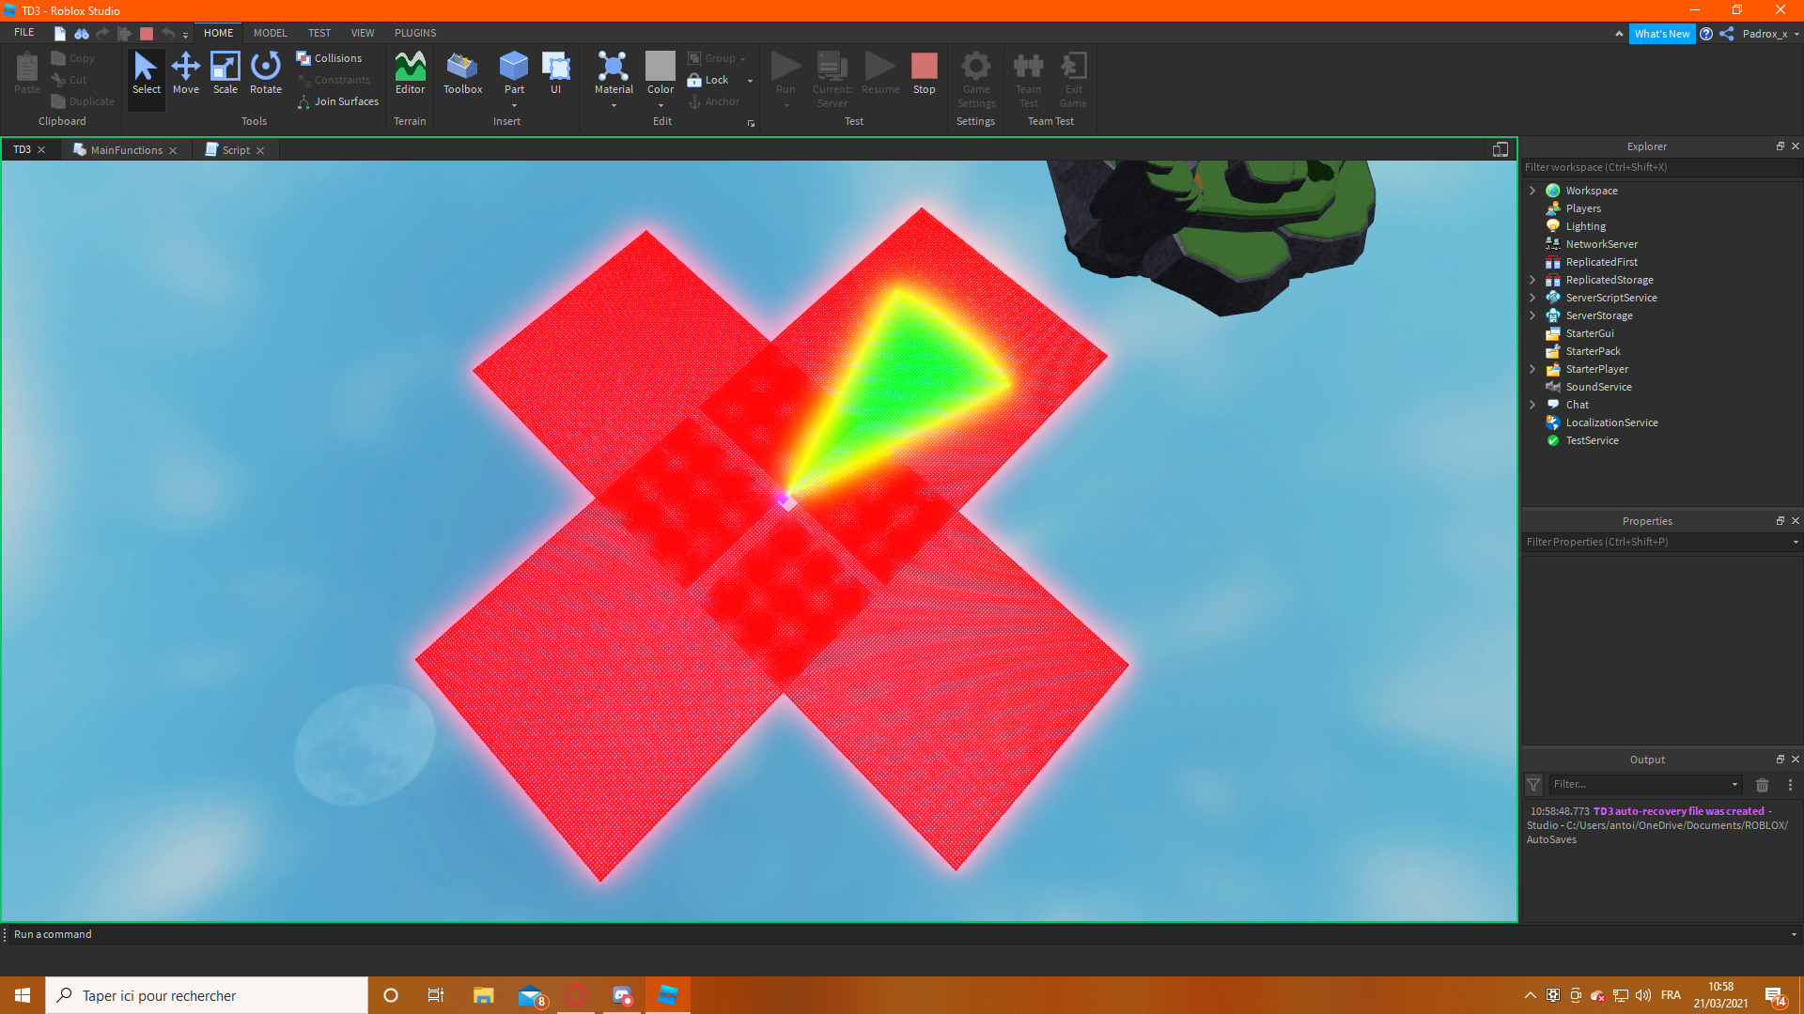Click the What's New button
The image size is (1804, 1014).
coord(1662,34)
